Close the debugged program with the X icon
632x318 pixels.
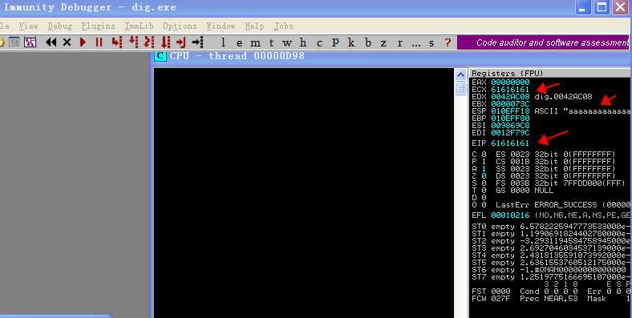(67, 42)
